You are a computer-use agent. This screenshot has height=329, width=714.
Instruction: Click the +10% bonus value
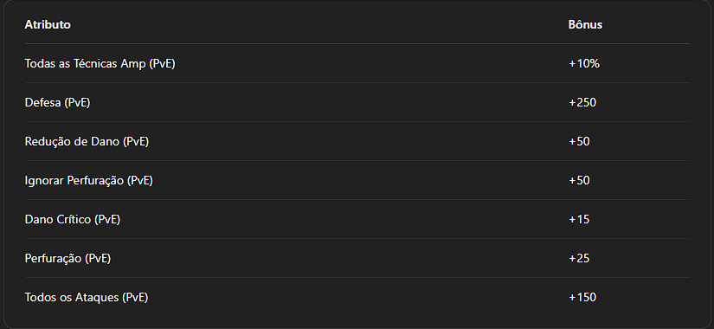(584, 64)
